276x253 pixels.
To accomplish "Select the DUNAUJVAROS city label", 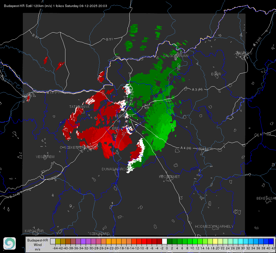I will point(114,169).
